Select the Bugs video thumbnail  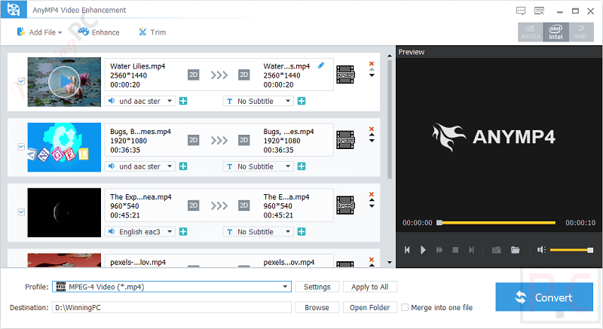(x=64, y=147)
